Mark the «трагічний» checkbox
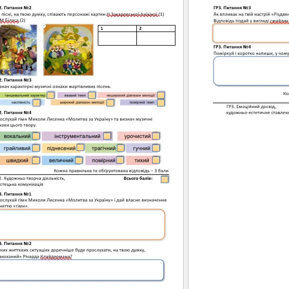Viewport: 289px width, 289px height. [x=121, y=148]
